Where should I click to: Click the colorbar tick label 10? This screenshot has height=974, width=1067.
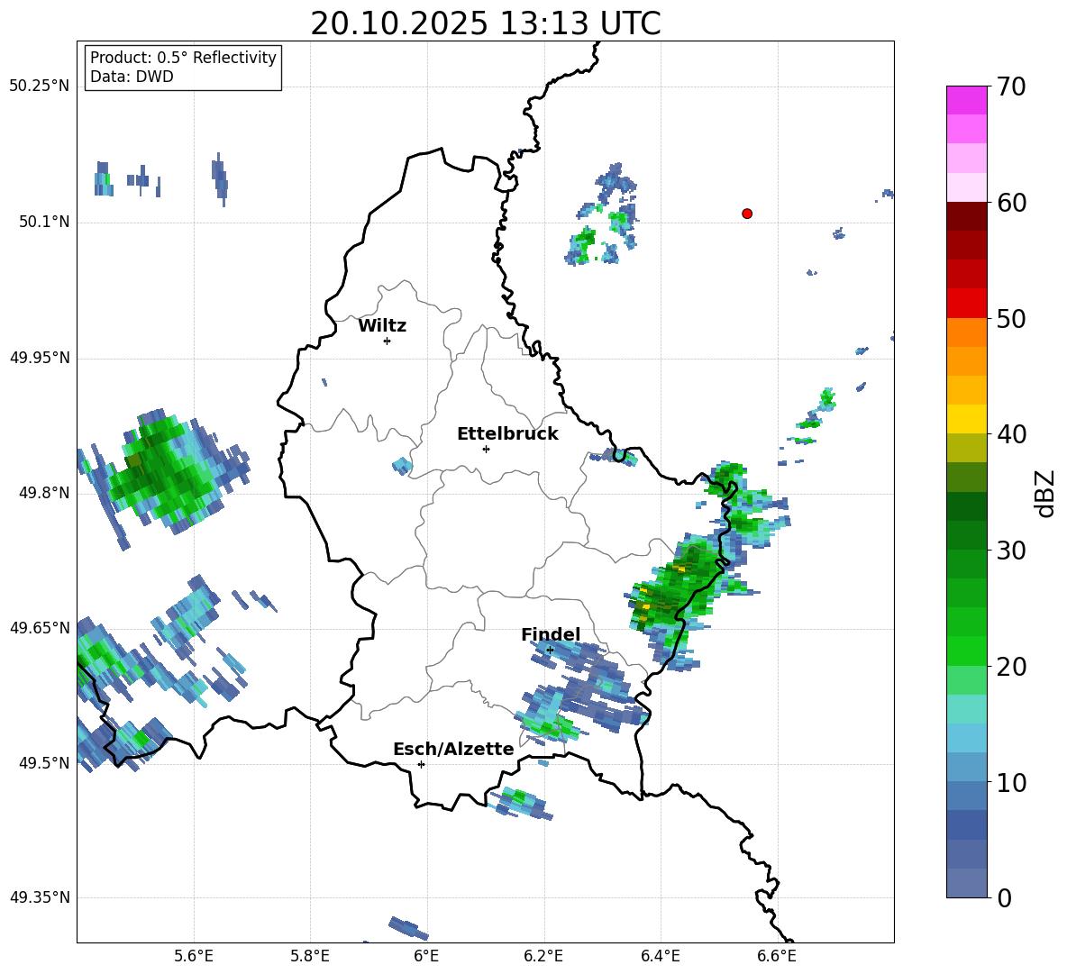click(1011, 783)
